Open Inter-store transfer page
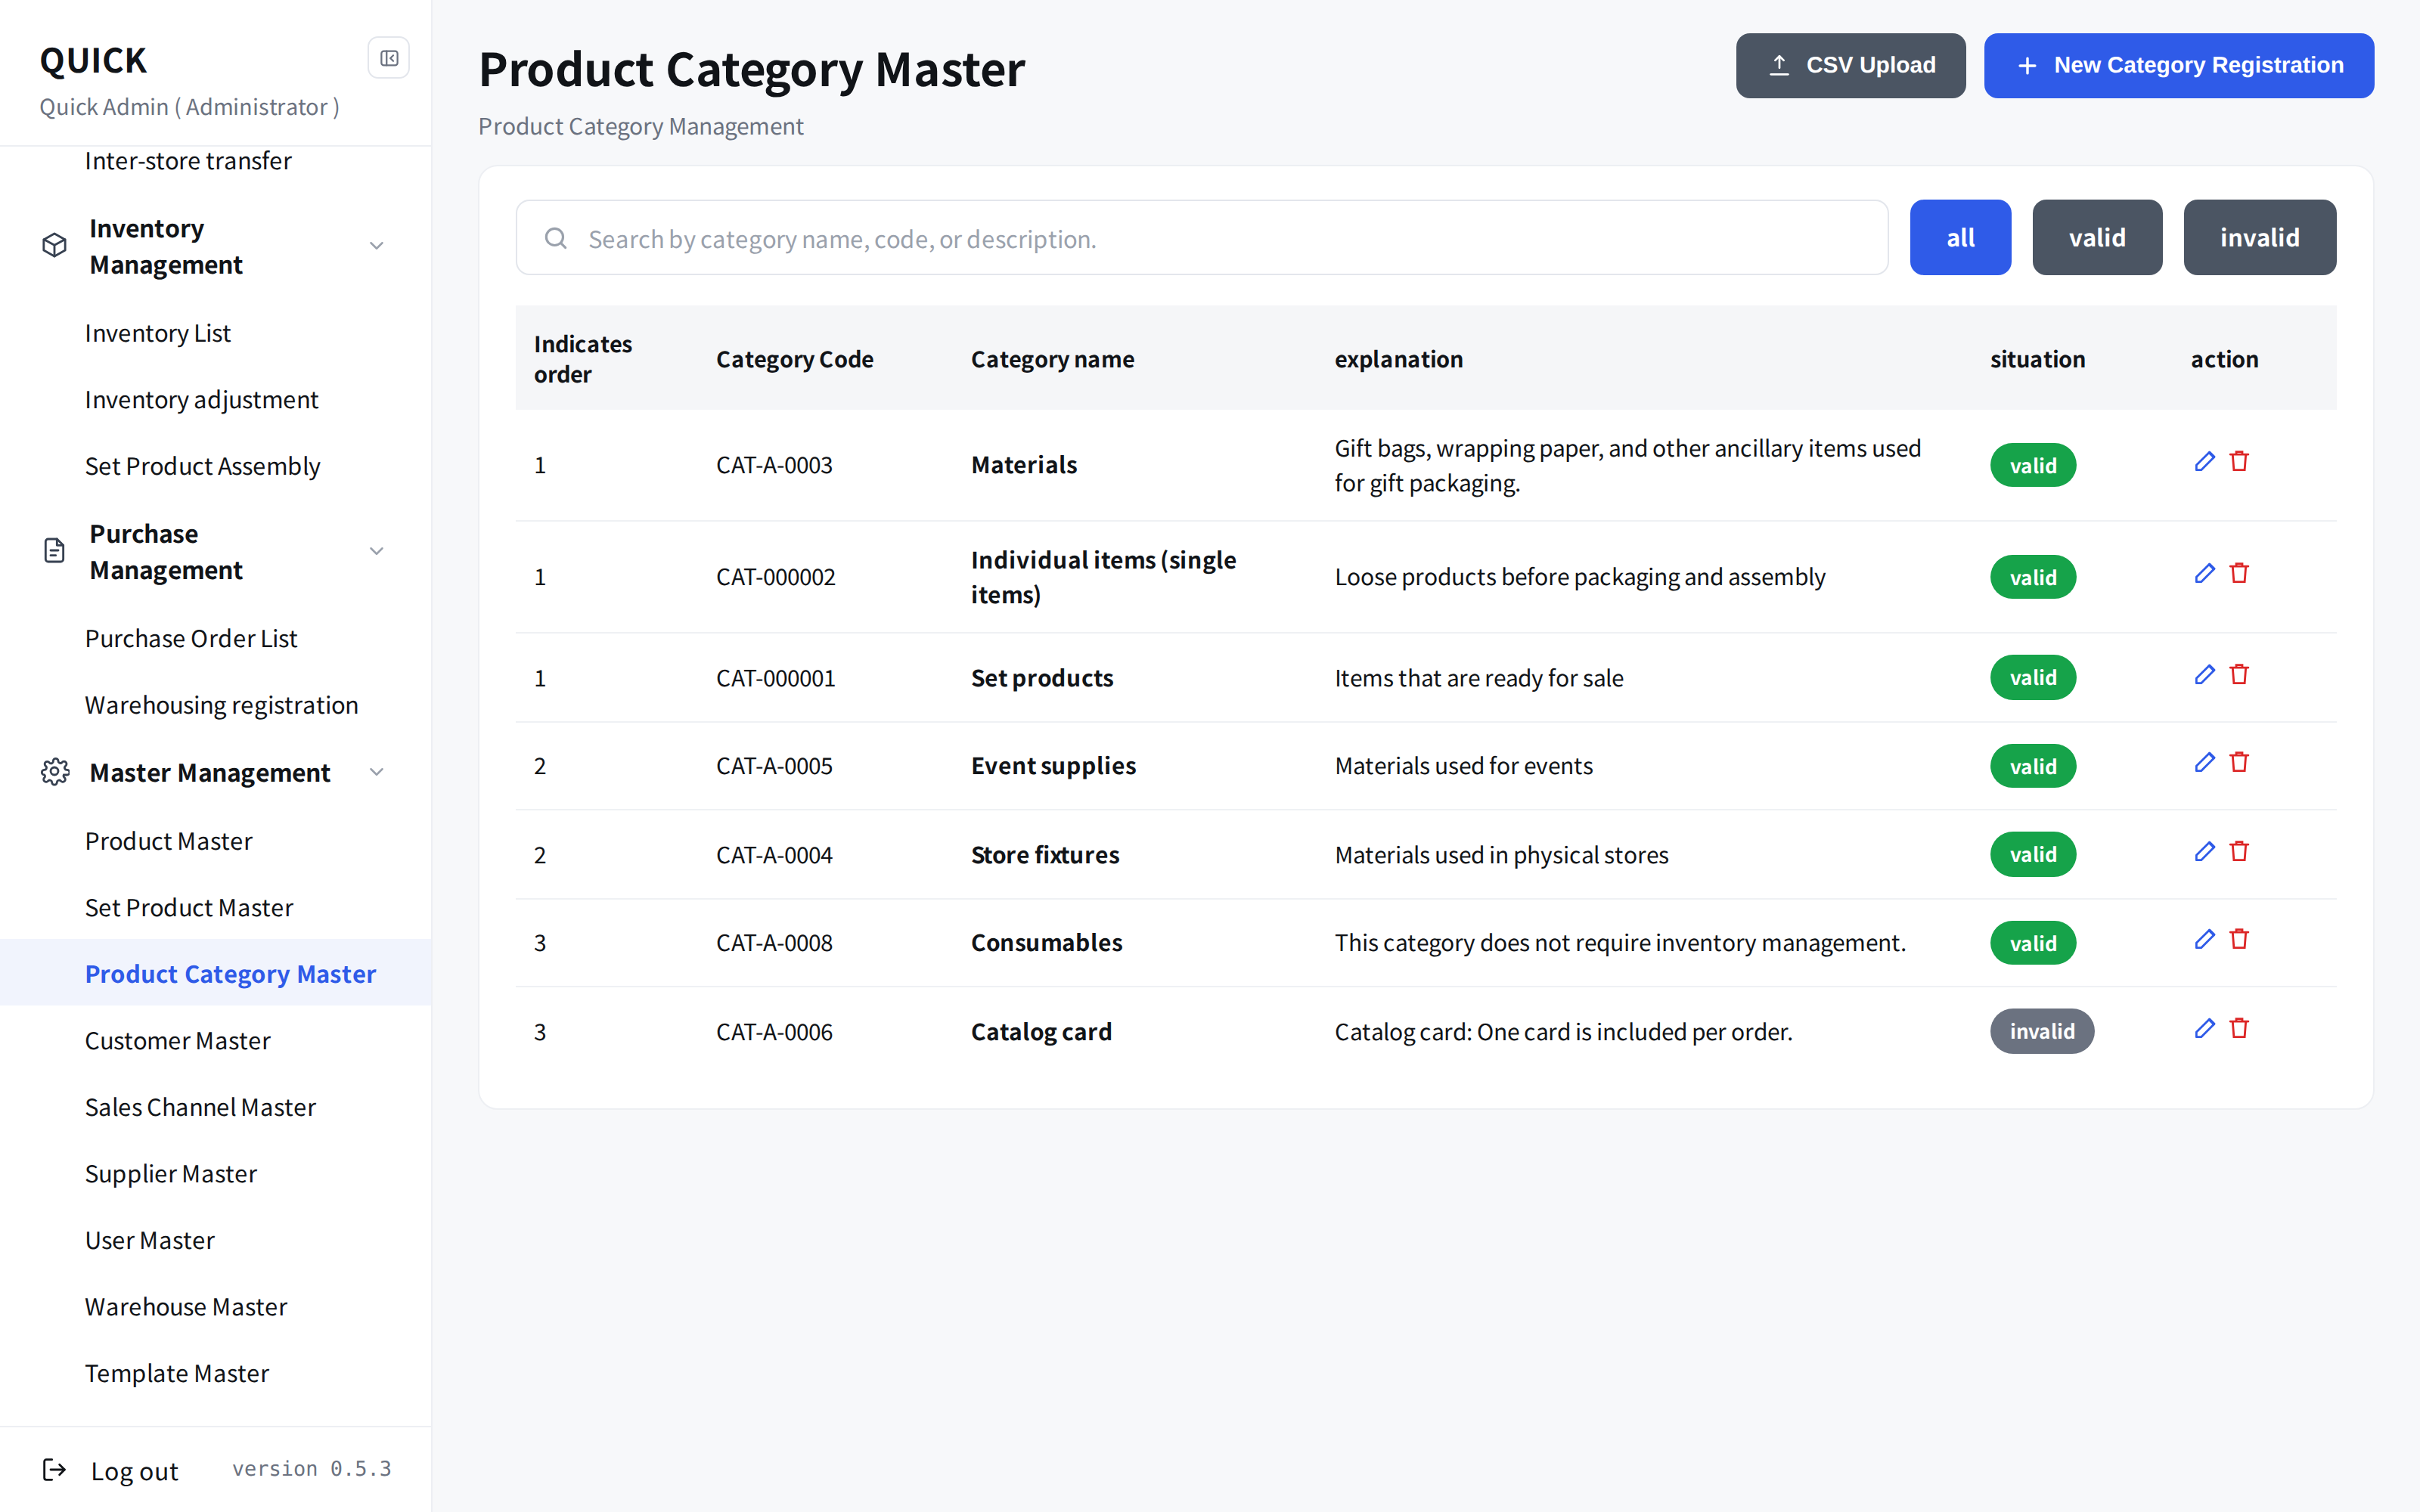 coord(188,161)
